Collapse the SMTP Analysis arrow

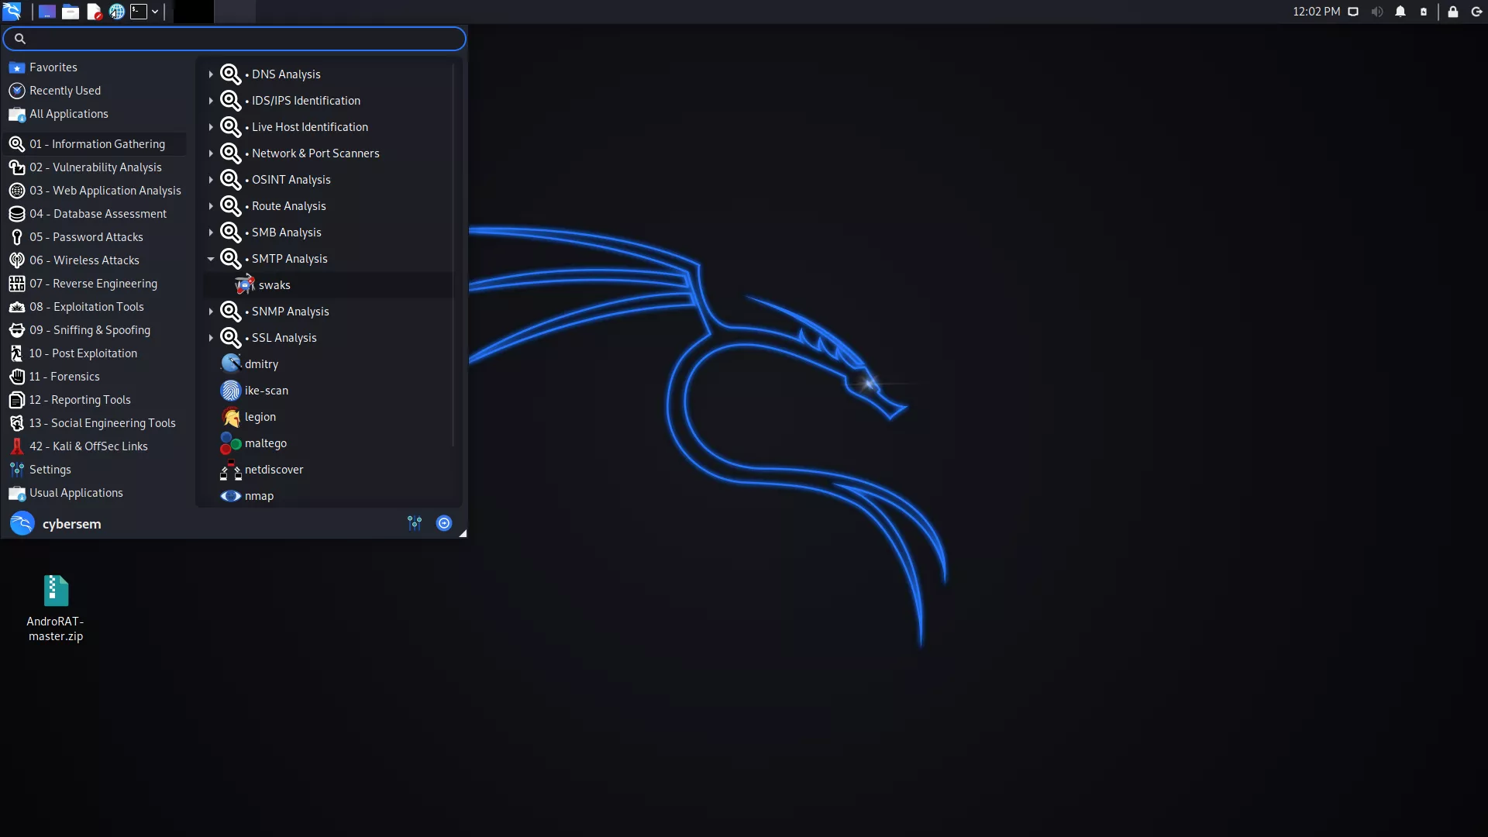click(x=210, y=259)
